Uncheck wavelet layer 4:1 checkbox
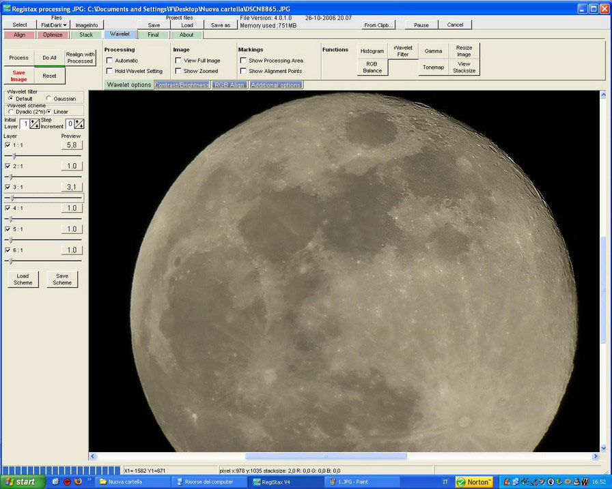This screenshot has width=612, height=489. coord(8,208)
